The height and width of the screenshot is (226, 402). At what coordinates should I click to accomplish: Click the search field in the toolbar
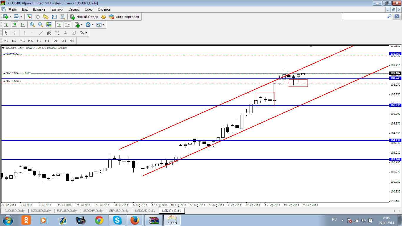pyautogui.click(x=367, y=17)
